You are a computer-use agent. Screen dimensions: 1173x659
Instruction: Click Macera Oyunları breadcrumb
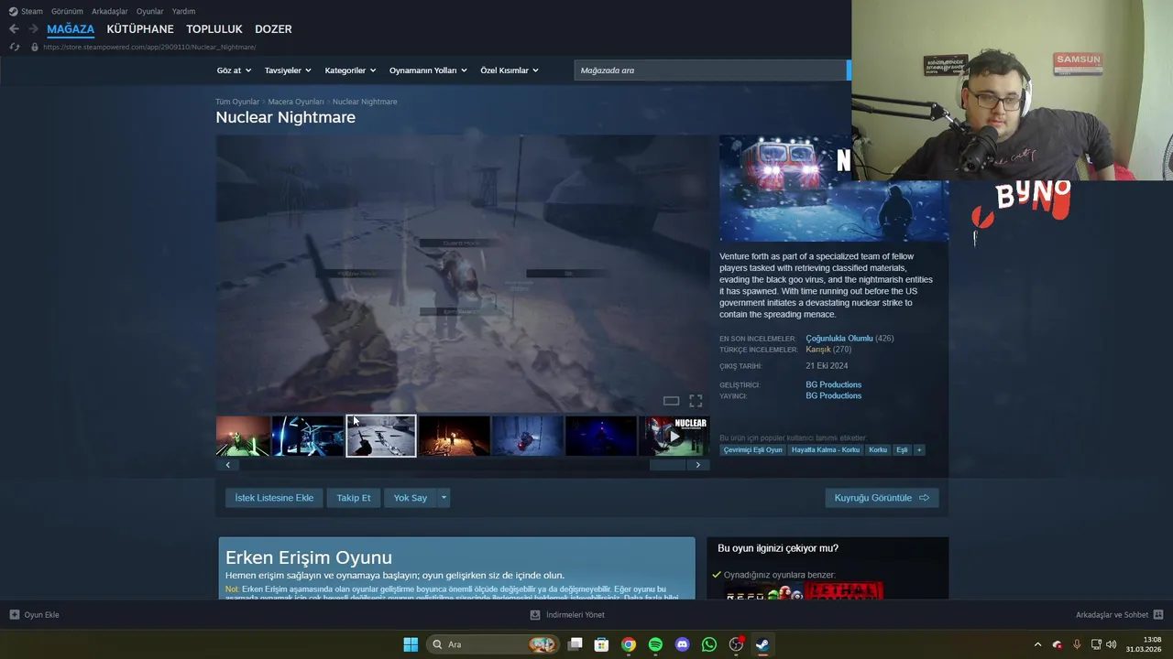click(x=296, y=102)
